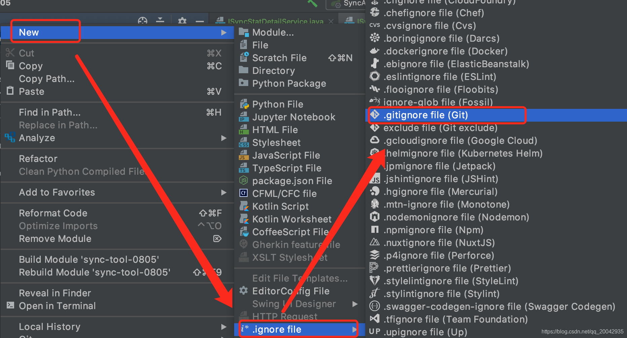Expand the Add to Favorites submenu

tap(224, 193)
